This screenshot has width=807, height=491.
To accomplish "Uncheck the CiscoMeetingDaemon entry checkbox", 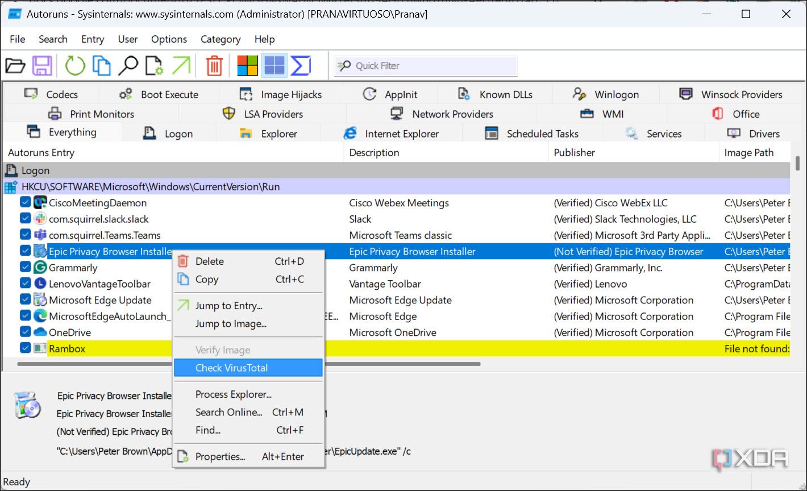I will tap(25, 202).
